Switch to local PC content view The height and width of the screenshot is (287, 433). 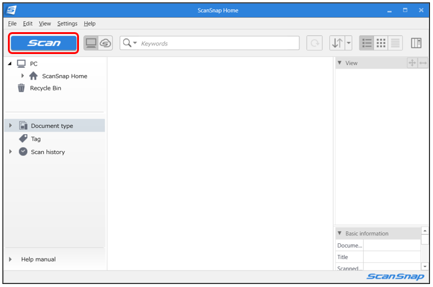click(91, 43)
